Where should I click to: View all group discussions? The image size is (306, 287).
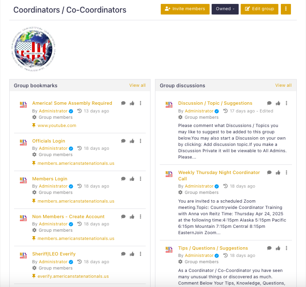click(283, 85)
